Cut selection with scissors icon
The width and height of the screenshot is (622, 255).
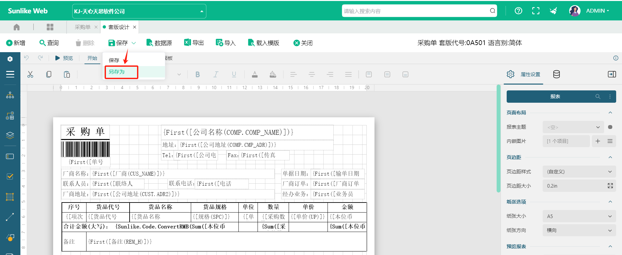[30, 75]
